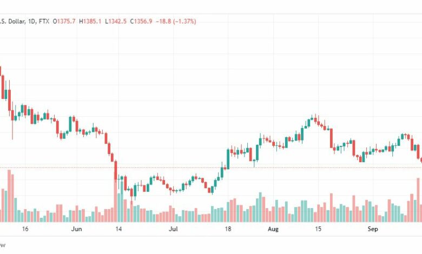The height and width of the screenshot is (254, 422).
Task: Click the low value L1342.5
Action: pyautogui.click(x=116, y=21)
